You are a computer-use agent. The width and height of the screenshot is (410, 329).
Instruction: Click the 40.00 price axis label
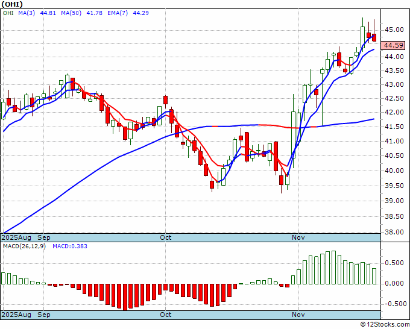[x=394, y=171]
